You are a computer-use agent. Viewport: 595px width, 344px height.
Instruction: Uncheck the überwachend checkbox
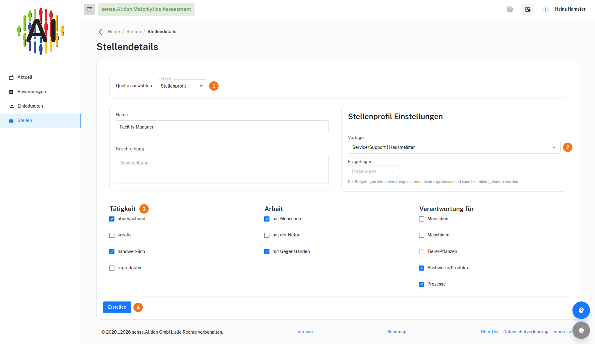coord(112,219)
